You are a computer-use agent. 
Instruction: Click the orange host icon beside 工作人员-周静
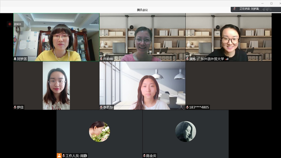click(59, 156)
